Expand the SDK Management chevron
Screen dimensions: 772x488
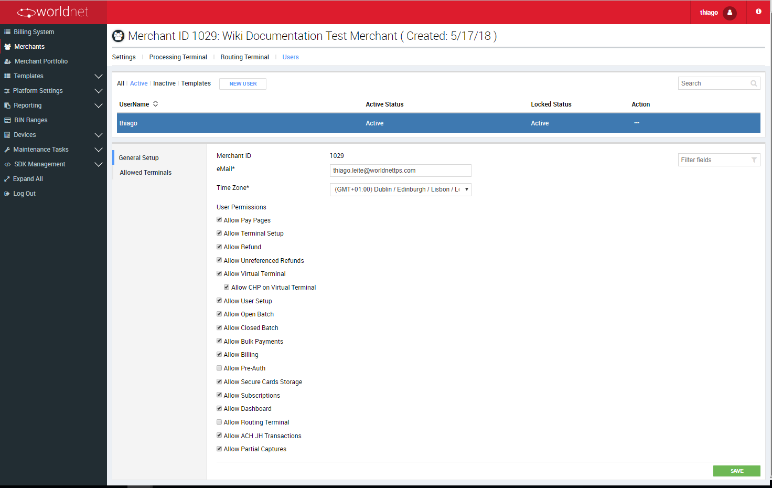pos(98,164)
